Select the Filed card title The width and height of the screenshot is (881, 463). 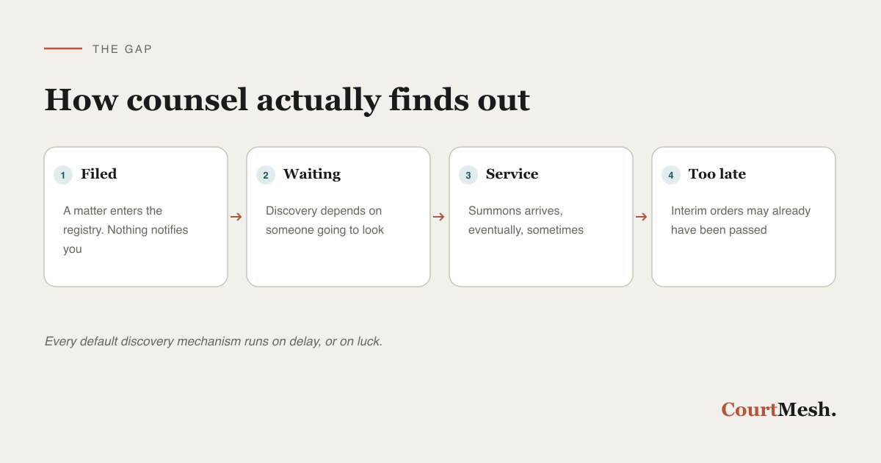(99, 174)
